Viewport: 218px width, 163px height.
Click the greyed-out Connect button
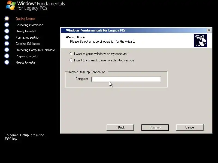pos(155,127)
